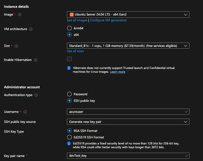Click the external link icon after Learn more
The height and width of the screenshot is (161, 203).
tap(128, 72)
